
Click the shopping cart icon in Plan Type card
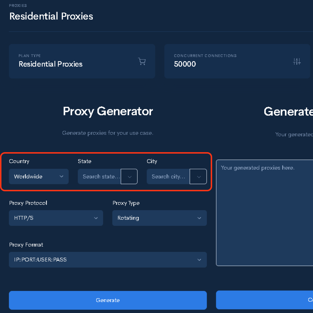coord(142,61)
